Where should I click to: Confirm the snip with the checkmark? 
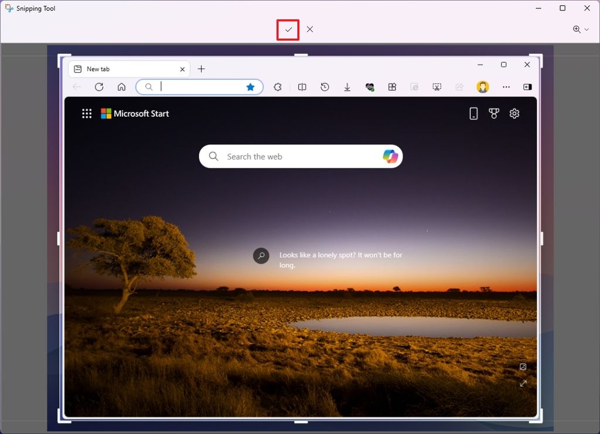pyautogui.click(x=287, y=29)
